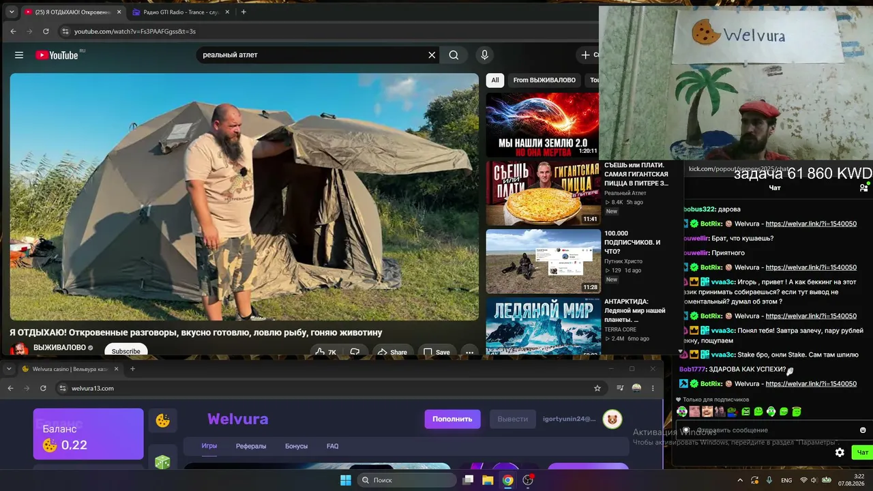873x491 pixels.
Task: Expand the tab search dropdown in Welvura window
Action: [x=9, y=369]
